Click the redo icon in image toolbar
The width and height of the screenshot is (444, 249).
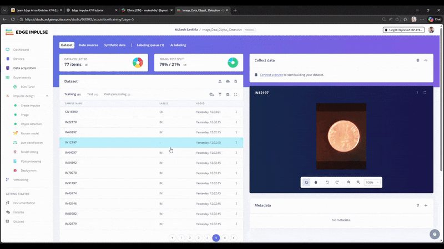pyautogui.click(x=337, y=183)
